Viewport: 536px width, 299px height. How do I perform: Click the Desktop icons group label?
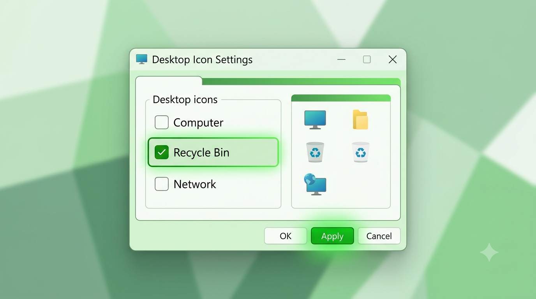[x=185, y=100]
